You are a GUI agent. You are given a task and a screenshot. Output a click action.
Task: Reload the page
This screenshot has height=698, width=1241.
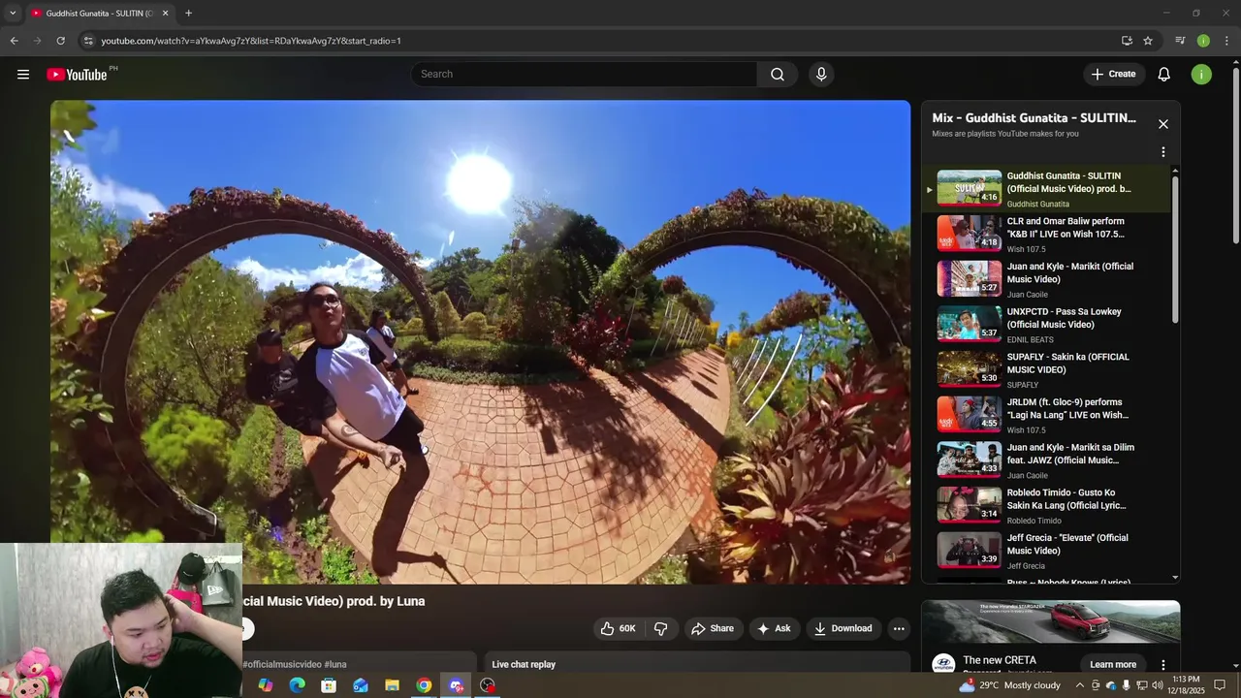click(x=60, y=41)
